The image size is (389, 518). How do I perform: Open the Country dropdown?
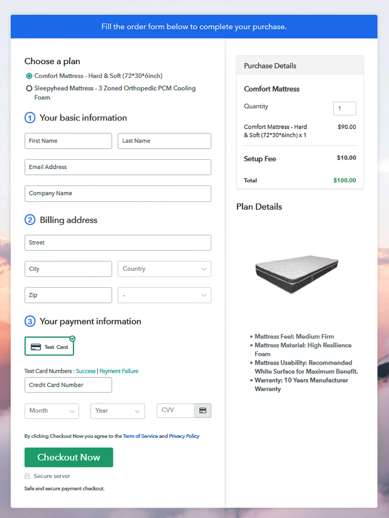(x=164, y=269)
